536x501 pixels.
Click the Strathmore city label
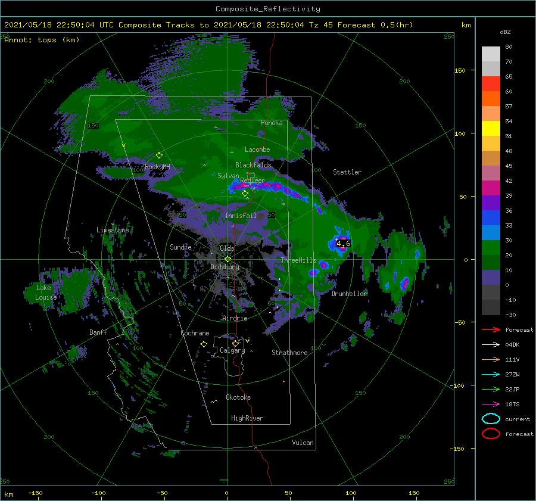pyautogui.click(x=289, y=353)
